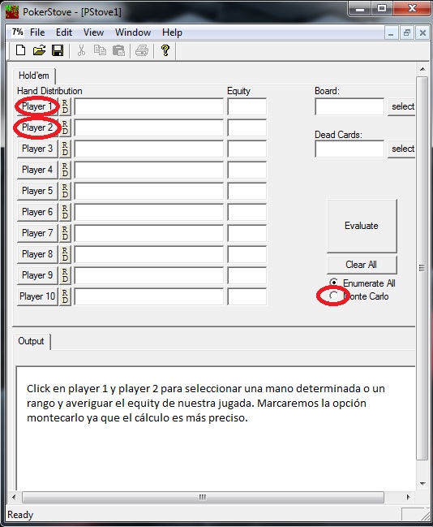Screen dimensions: 433x527
Task: Toggle Player 2 RD button
Action: (65, 127)
